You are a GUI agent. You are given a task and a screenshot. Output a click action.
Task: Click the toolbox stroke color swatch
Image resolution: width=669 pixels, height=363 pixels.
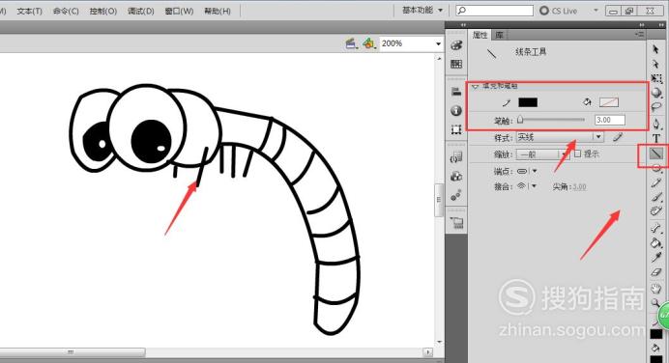(x=655, y=334)
